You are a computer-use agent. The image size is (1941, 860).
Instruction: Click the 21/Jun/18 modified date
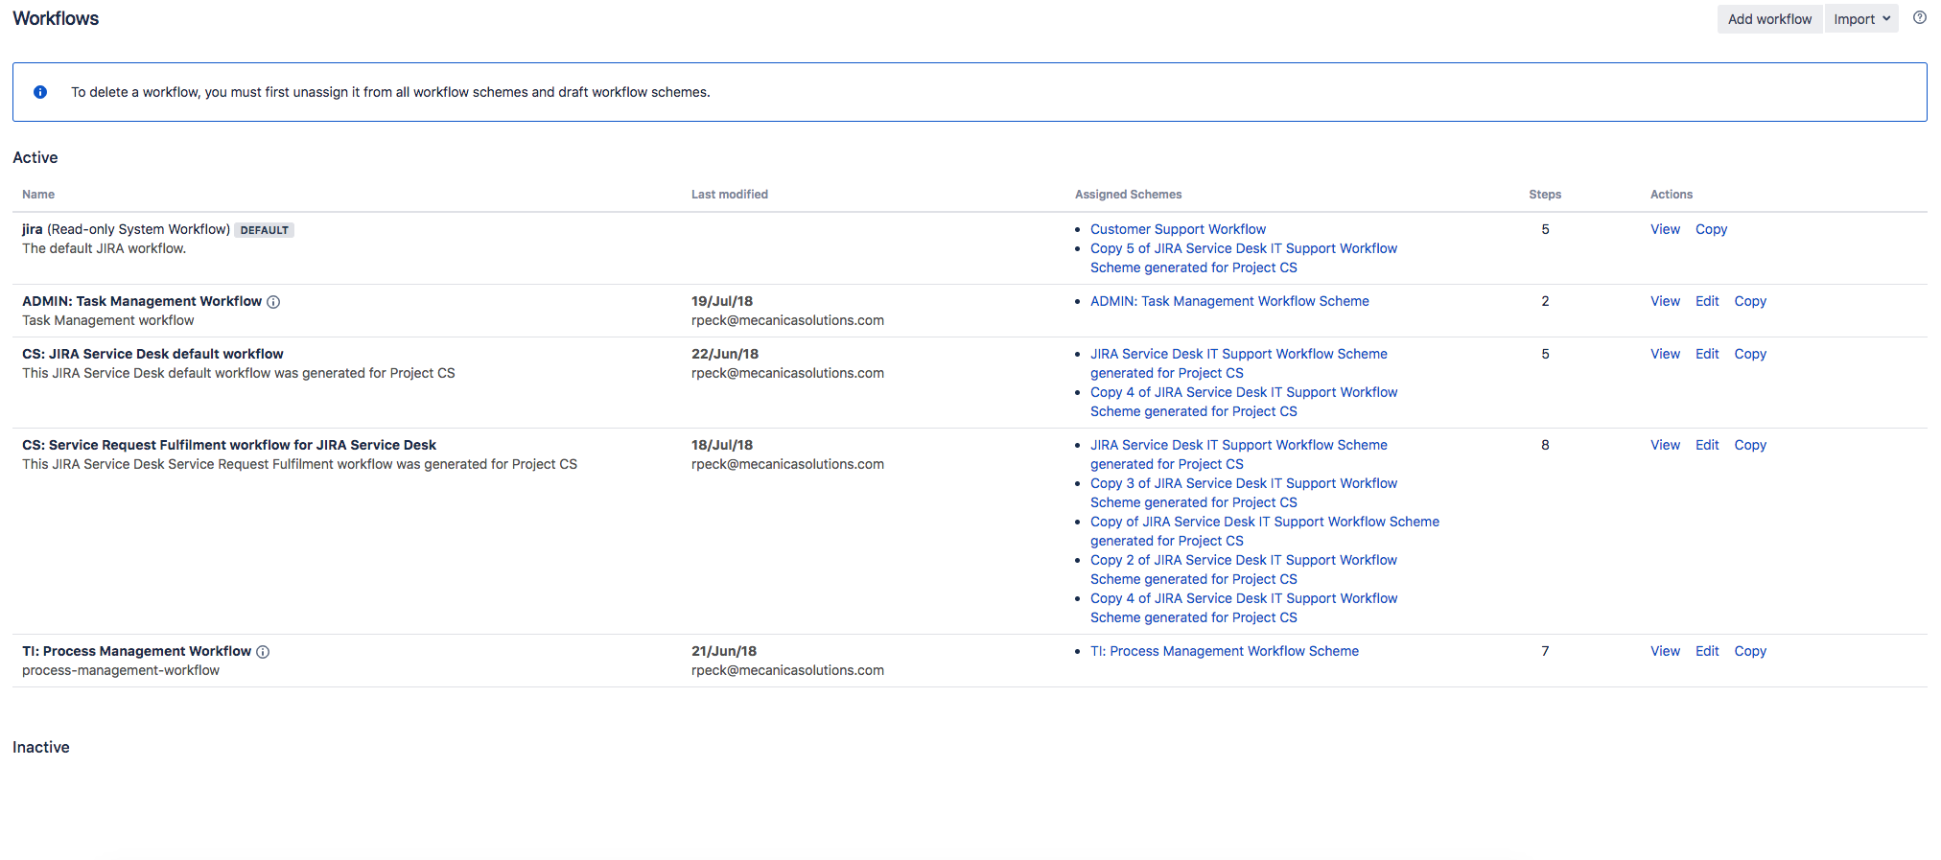[x=724, y=651]
